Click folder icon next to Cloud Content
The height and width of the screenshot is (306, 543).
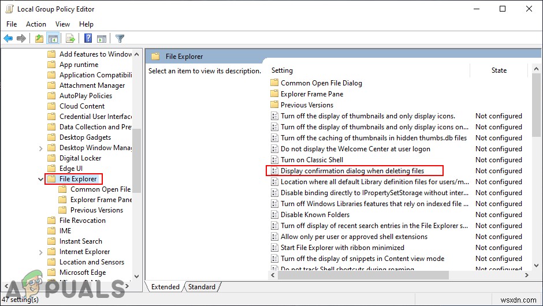(x=51, y=106)
